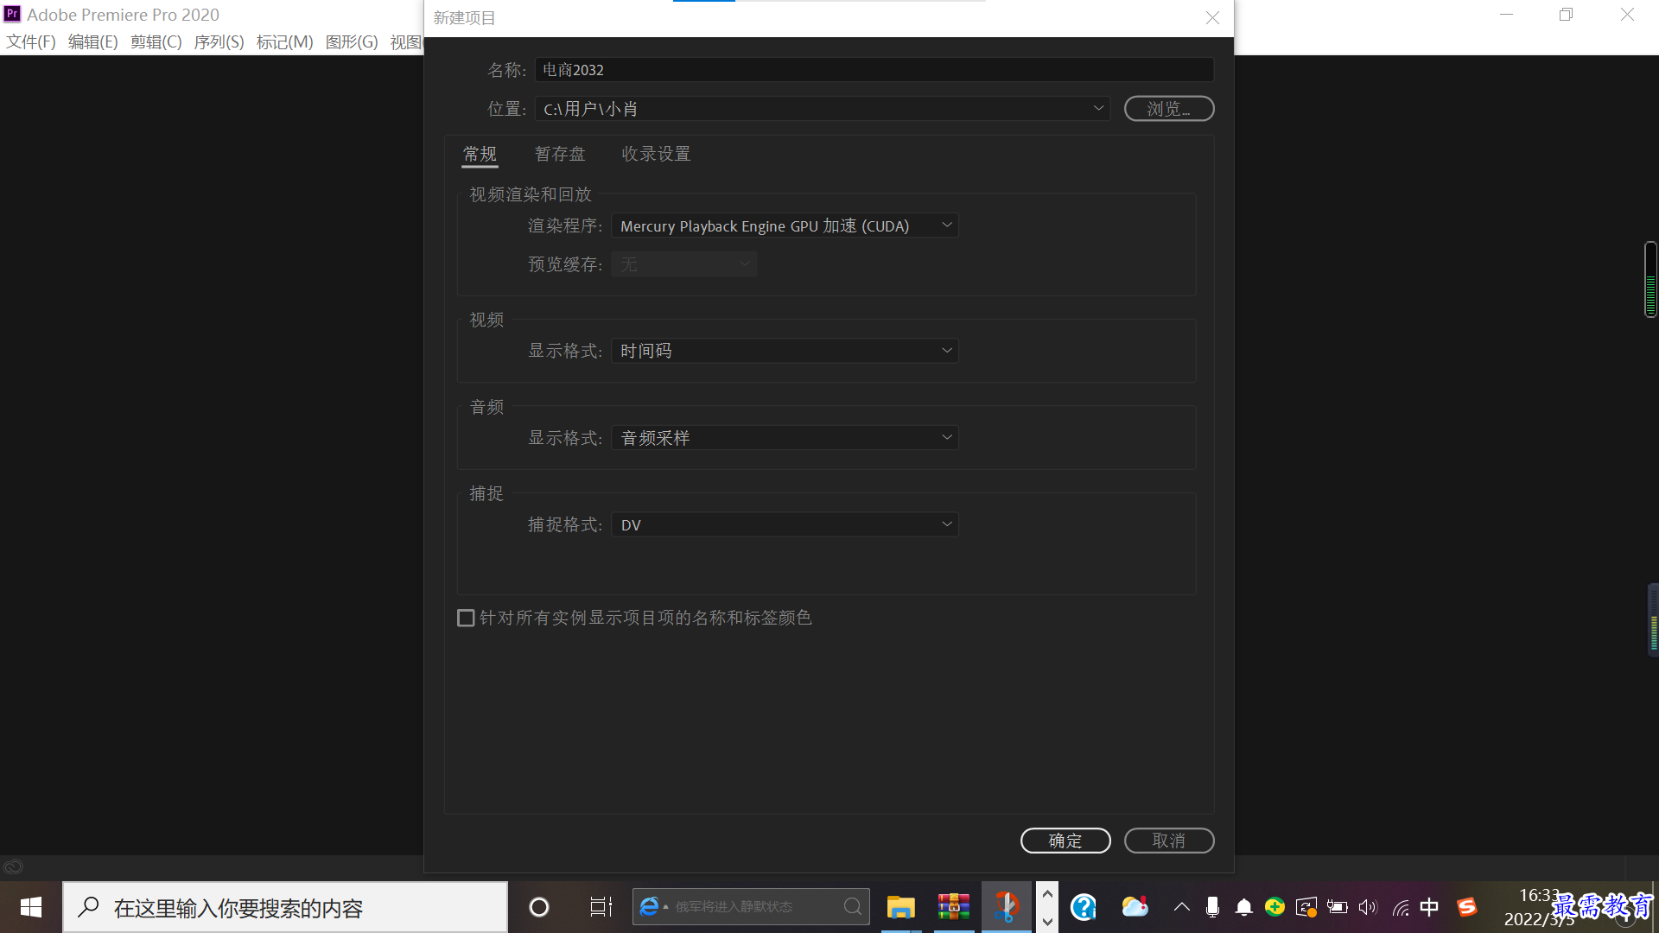Viewport: 1659px width, 933px height.
Task: Open the Windows Start menu
Action: pyautogui.click(x=31, y=907)
